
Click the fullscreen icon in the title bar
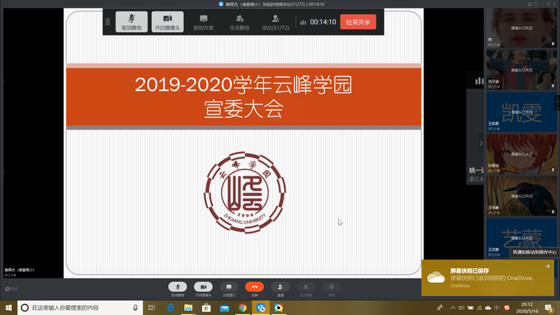536,4
